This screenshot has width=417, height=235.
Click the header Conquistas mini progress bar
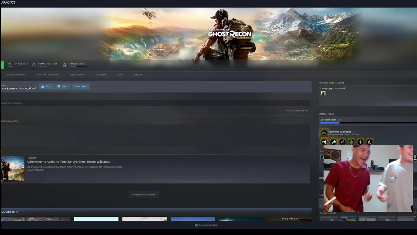pyautogui.click(x=80, y=67)
